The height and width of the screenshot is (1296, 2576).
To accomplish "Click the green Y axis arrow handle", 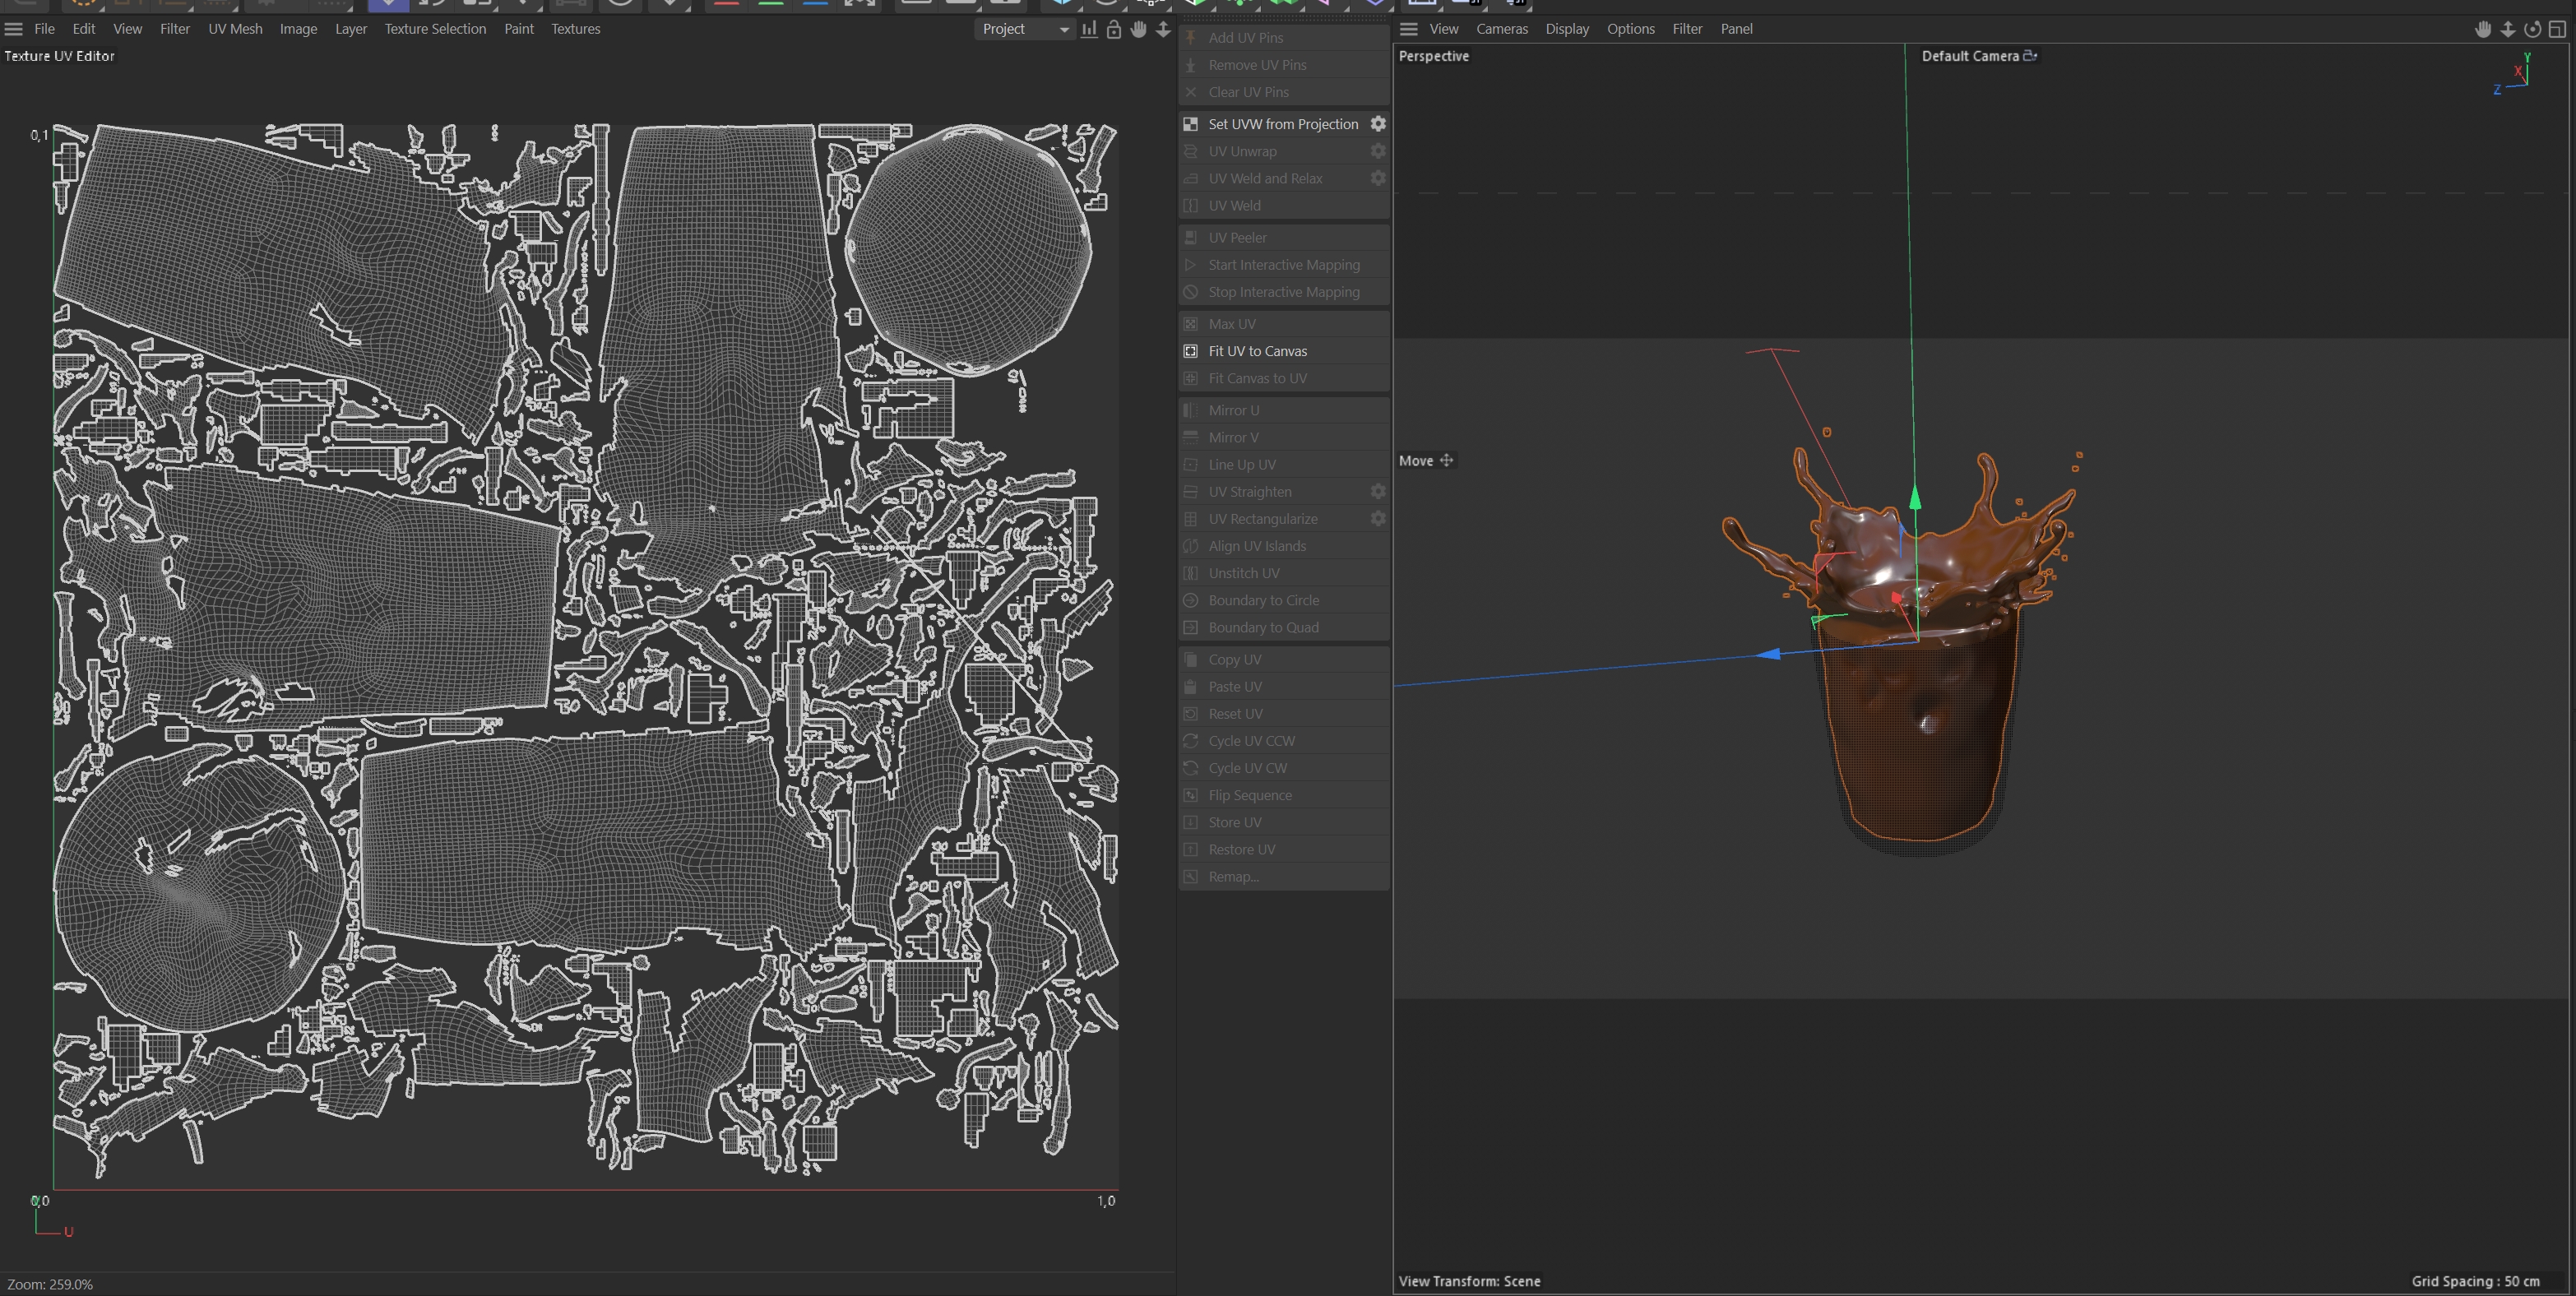I will point(1915,497).
